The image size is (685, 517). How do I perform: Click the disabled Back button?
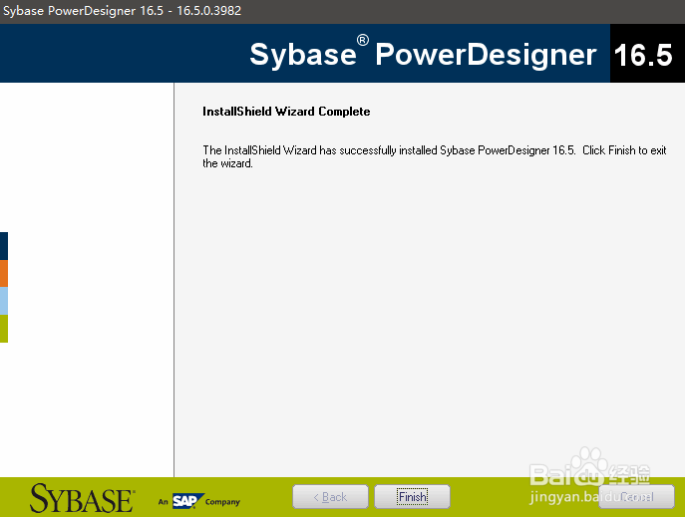(330, 496)
